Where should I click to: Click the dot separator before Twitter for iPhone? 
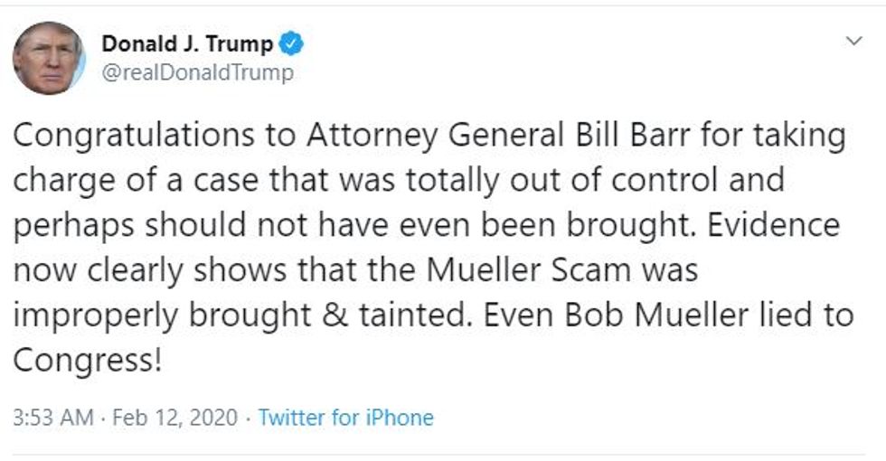[249, 418]
